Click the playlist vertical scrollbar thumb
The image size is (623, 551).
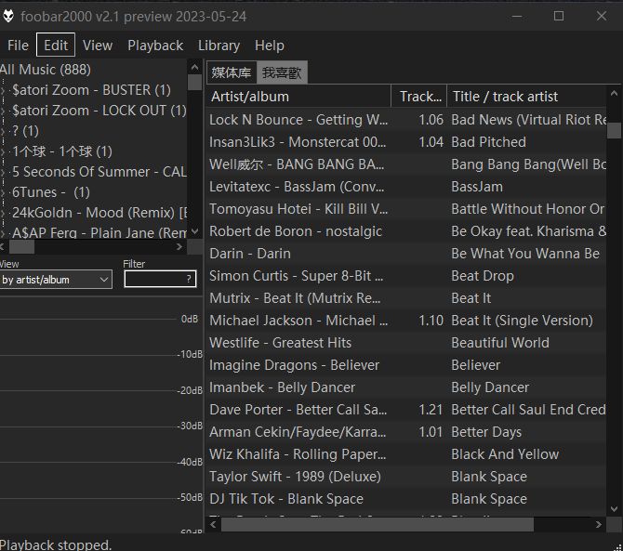coord(614,131)
